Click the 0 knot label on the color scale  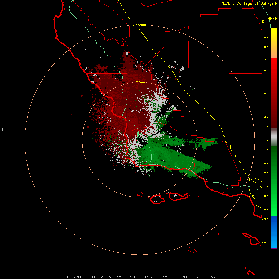tap(268, 139)
